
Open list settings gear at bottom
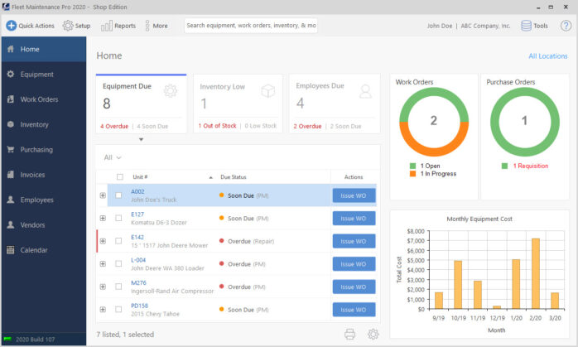(x=373, y=334)
